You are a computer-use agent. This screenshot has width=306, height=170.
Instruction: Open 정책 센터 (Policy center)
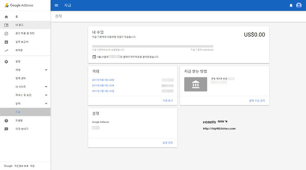25,78
